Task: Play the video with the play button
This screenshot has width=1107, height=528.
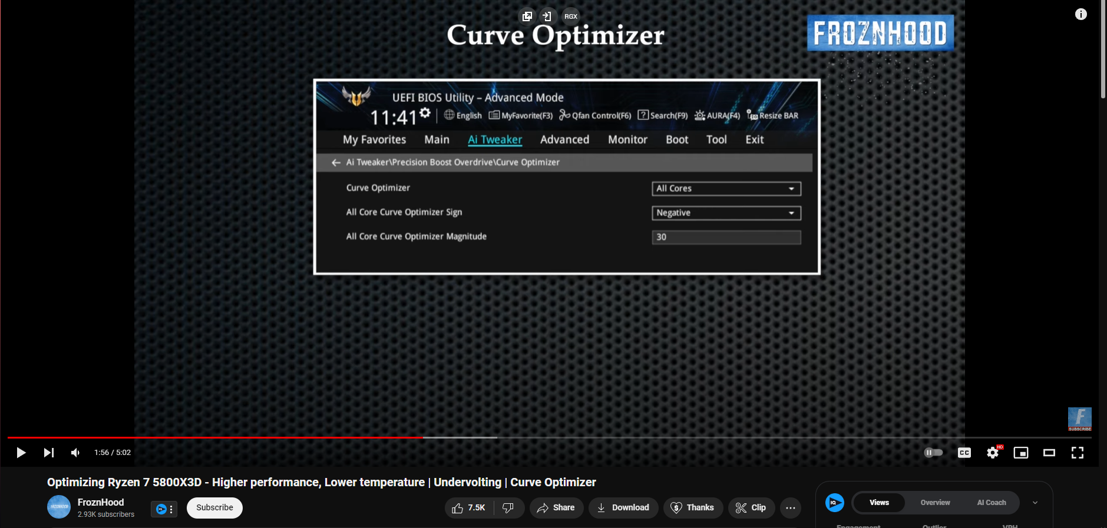Action: tap(21, 453)
